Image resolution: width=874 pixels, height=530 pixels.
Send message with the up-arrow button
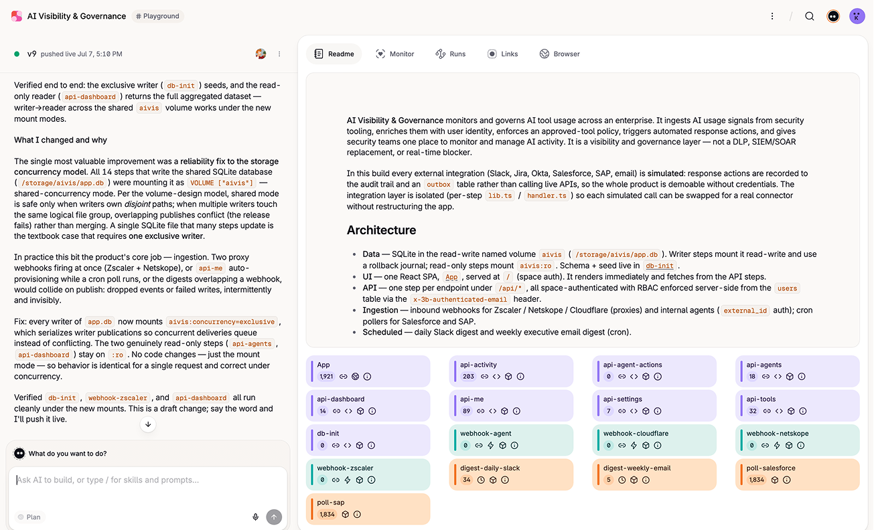pos(273,517)
